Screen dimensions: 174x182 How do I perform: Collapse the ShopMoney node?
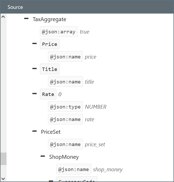43,156
